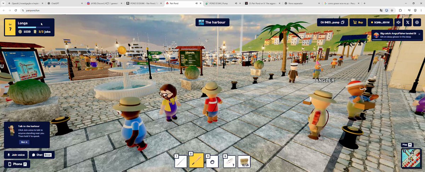Go back in browser history
The image size is (425, 172).
coord(4,10)
